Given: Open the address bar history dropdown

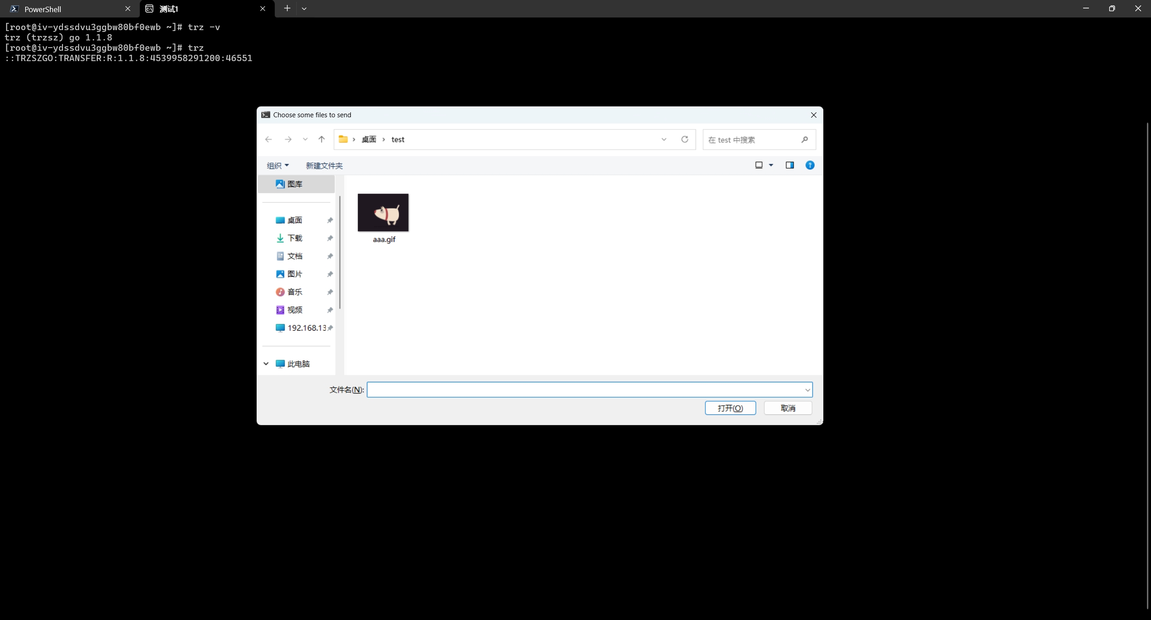Looking at the screenshot, I should (664, 139).
